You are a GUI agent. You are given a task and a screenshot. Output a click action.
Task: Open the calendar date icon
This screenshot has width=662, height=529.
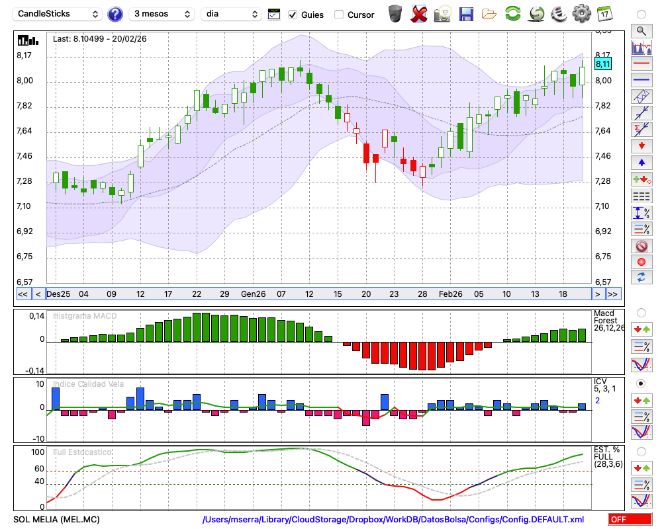604,14
